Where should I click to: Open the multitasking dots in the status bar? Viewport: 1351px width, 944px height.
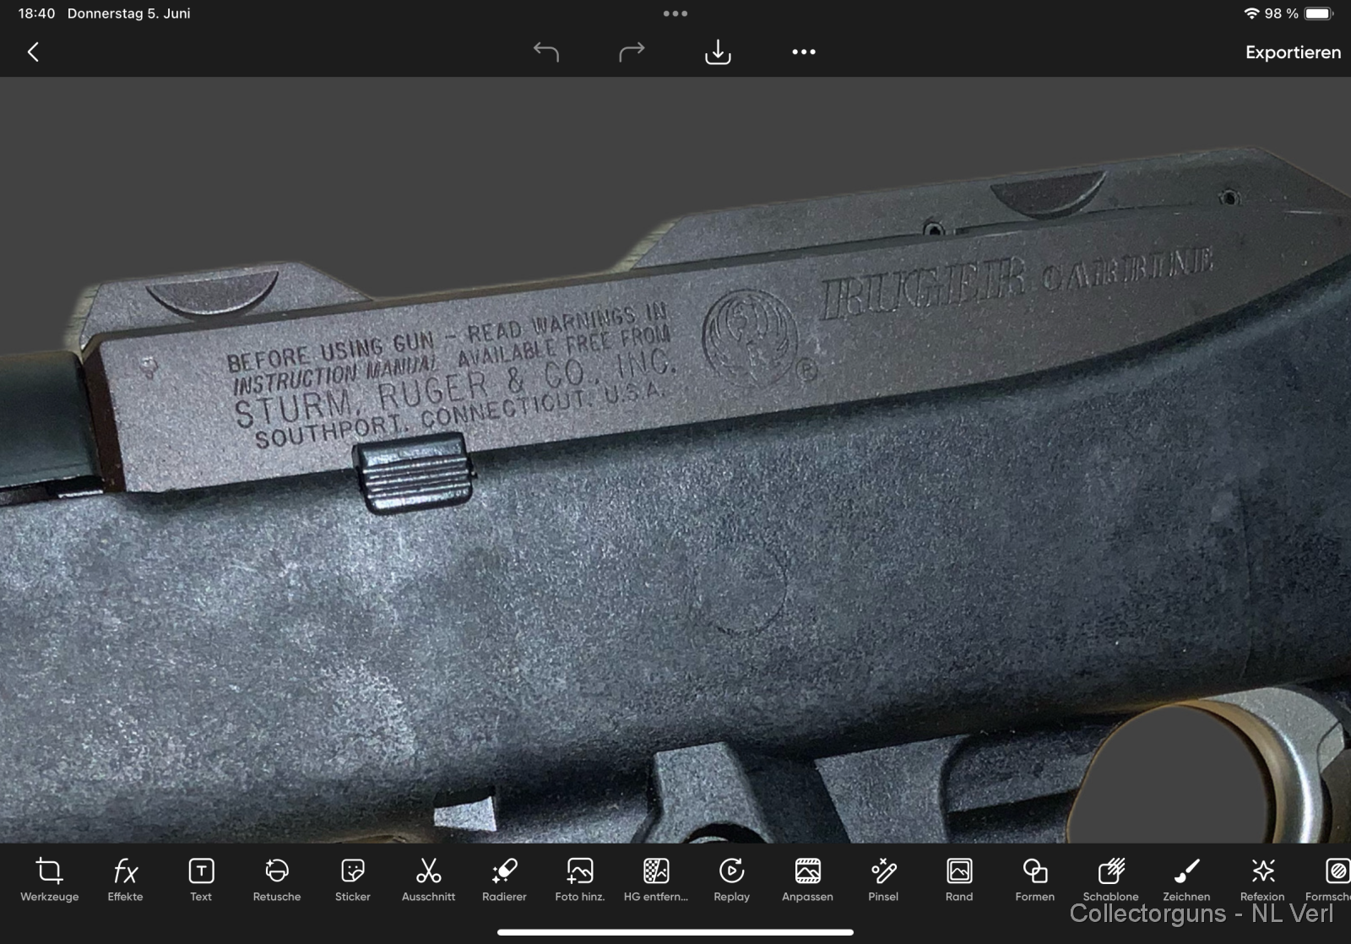pos(675,14)
